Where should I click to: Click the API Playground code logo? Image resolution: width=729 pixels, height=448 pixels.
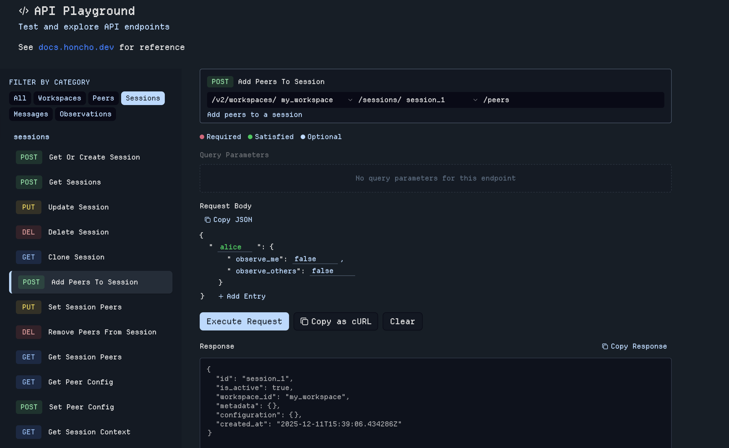pyautogui.click(x=24, y=11)
